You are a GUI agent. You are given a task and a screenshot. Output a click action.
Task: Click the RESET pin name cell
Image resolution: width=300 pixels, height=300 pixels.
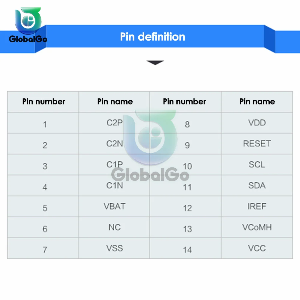click(x=257, y=144)
